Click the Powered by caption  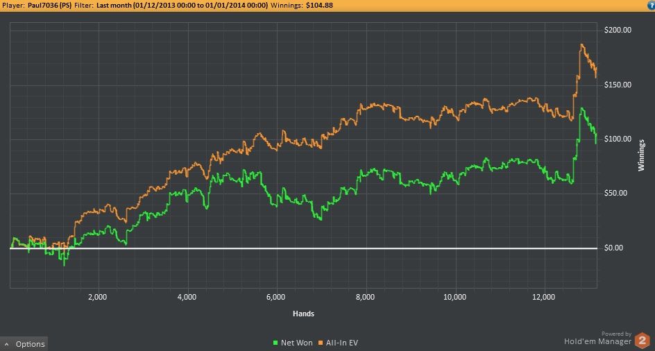[x=616, y=334]
